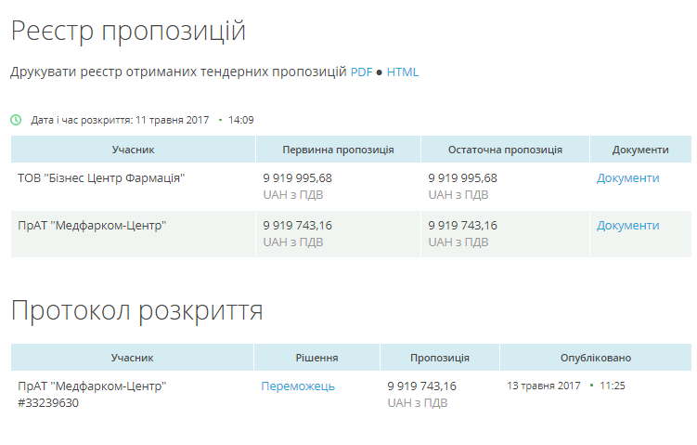
Task: Select the ТОВ "Бізнес Центр Фармація" participant name
Action: tap(101, 177)
